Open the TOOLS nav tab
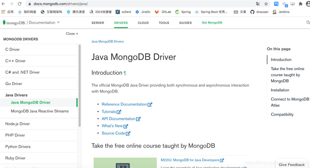 point(164,23)
